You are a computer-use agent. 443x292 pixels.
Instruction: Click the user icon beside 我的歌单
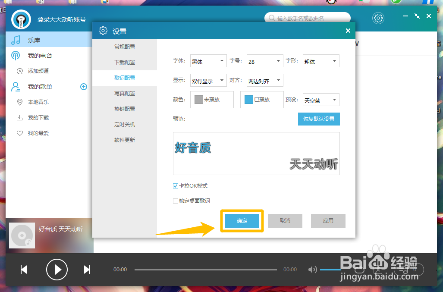(16, 87)
